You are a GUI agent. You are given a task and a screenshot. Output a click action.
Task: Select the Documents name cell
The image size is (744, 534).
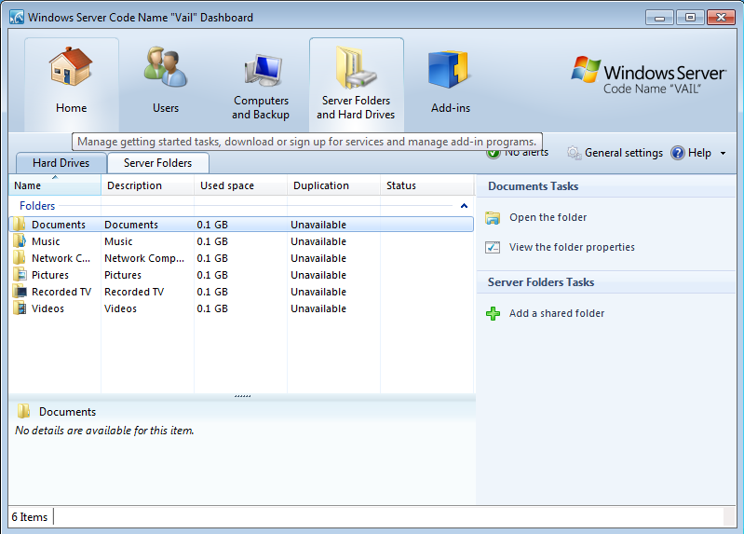click(x=59, y=225)
